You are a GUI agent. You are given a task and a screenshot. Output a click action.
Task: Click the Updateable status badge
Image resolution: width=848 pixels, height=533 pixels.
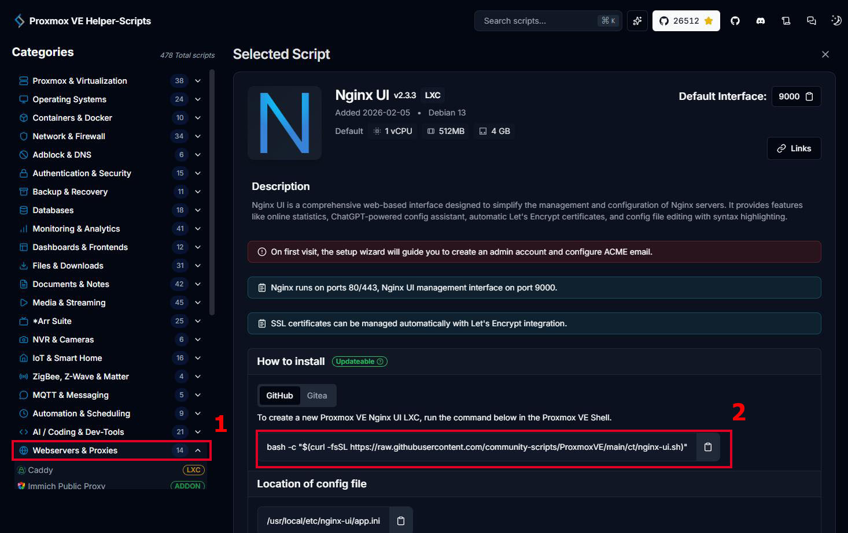359,361
